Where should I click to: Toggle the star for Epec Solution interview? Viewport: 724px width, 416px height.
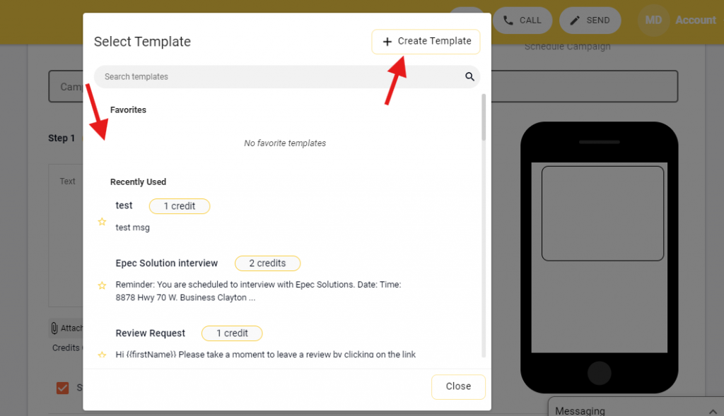102,285
